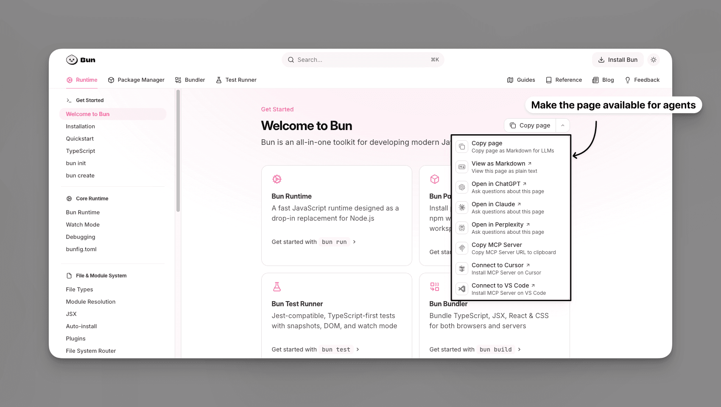Click inside the search input field
Image resolution: width=721 pixels, height=407 pixels.
tap(363, 60)
